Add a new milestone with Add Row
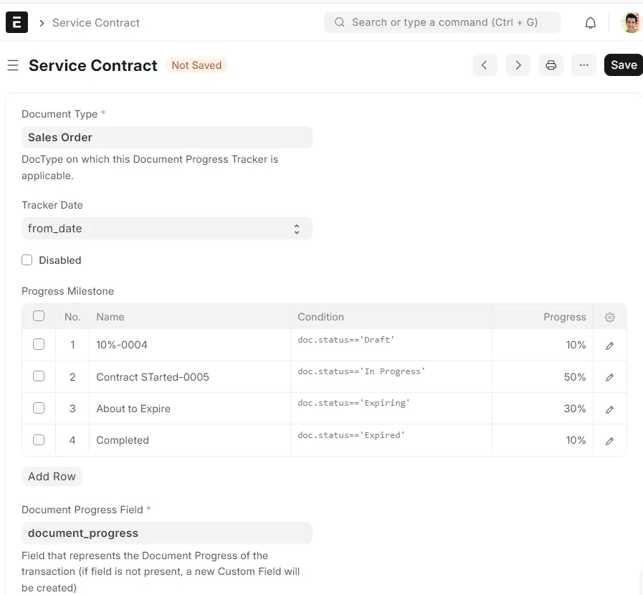The height and width of the screenshot is (595, 643). pos(51,476)
